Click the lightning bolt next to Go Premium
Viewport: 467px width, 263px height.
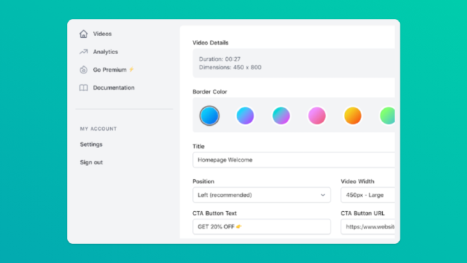click(131, 70)
